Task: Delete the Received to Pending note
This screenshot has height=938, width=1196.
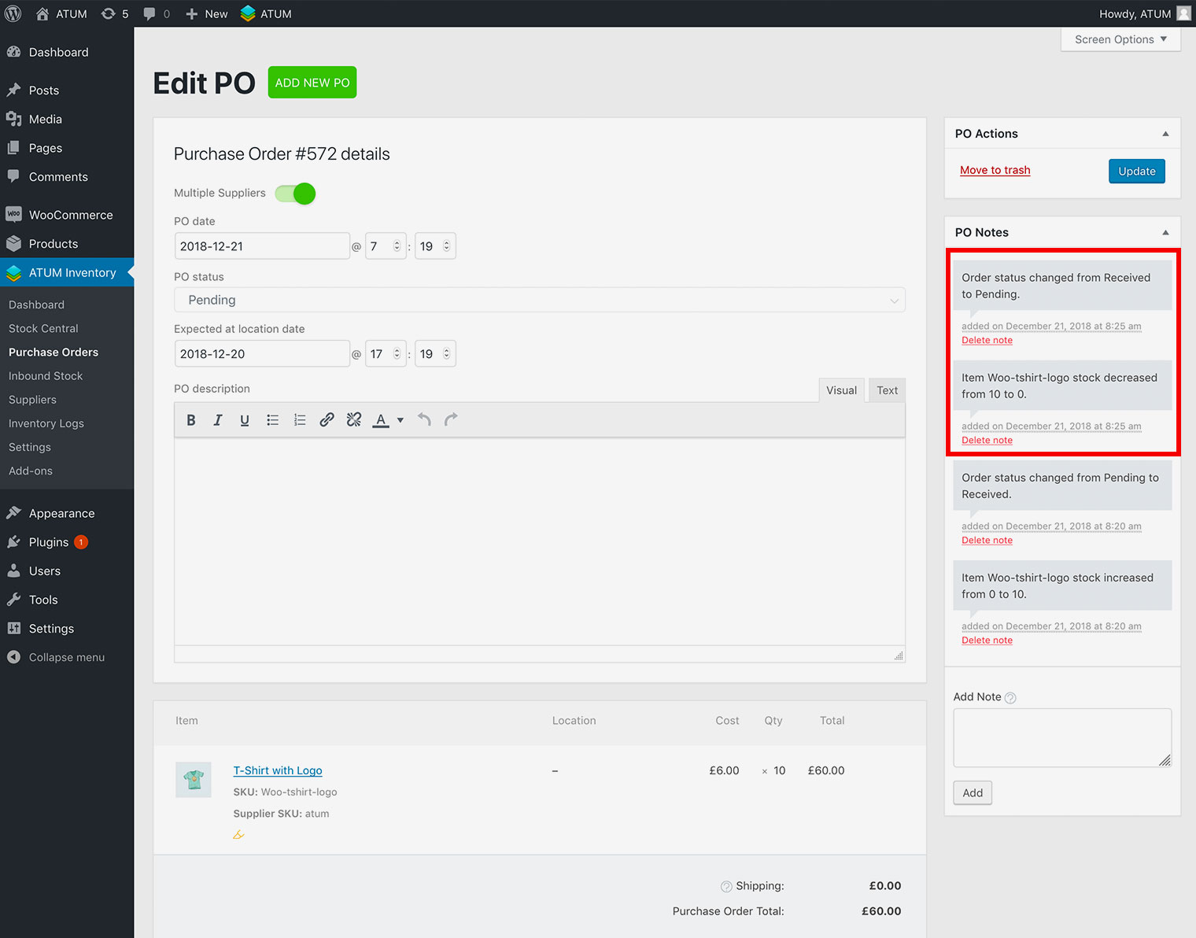Action: point(987,340)
